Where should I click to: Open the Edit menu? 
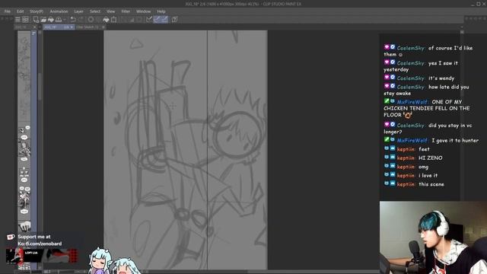click(x=21, y=11)
